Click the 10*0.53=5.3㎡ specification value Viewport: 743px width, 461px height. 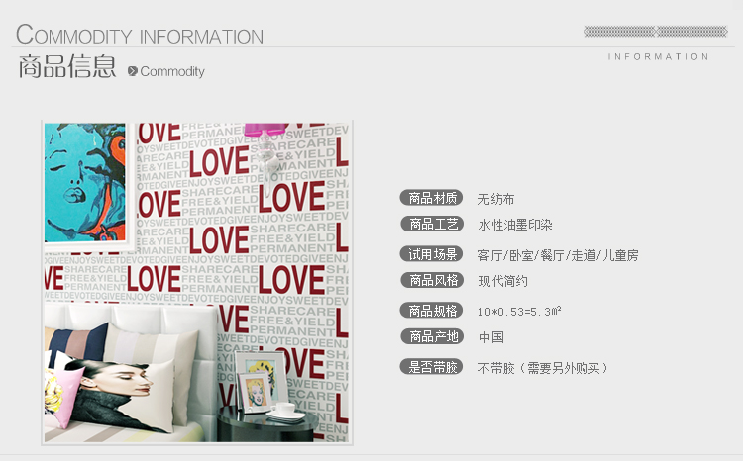coord(519,311)
